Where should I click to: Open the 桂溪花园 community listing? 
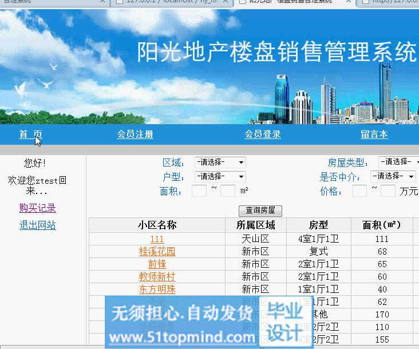coord(157,252)
